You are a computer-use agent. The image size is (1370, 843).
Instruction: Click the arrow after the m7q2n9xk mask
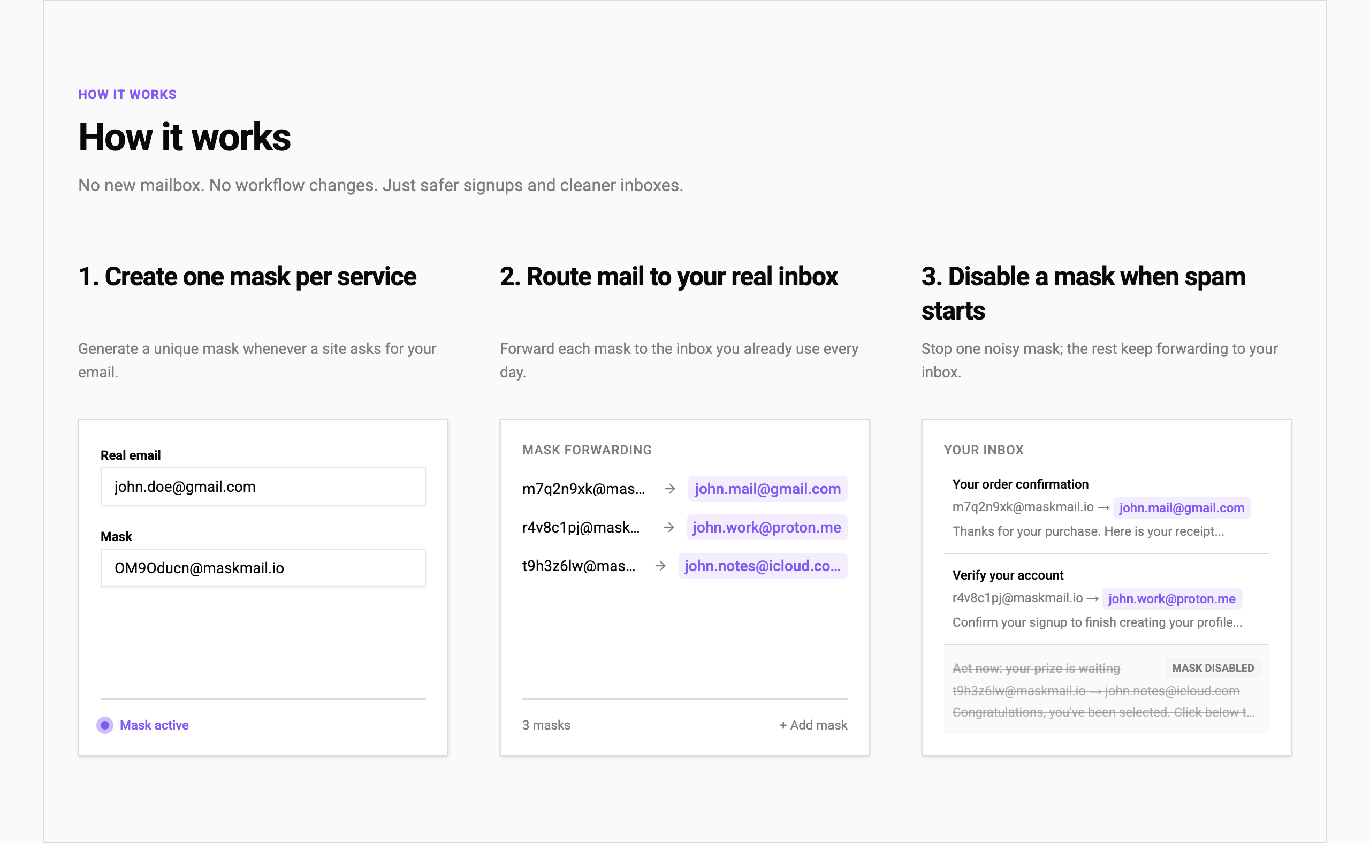(x=670, y=489)
